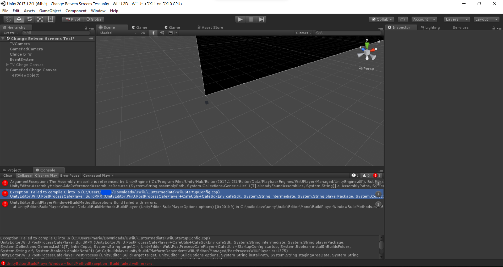Toggle Collapse in console
The image size is (503, 267).
click(x=24, y=176)
